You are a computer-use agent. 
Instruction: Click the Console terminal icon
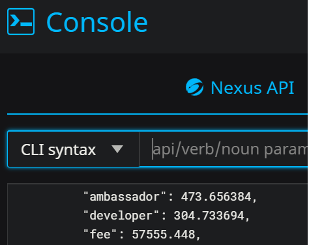[21, 22]
